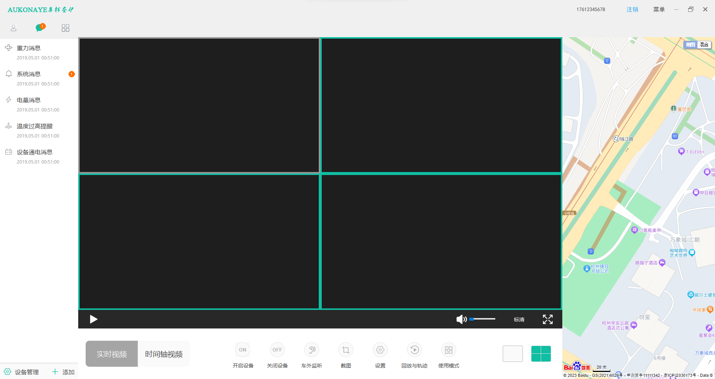Click the gravity message icon
The image size is (715, 379).
coord(9,48)
